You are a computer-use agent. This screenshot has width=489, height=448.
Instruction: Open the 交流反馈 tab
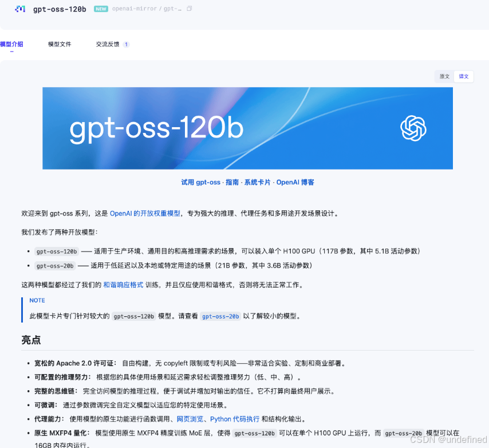tap(108, 44)
